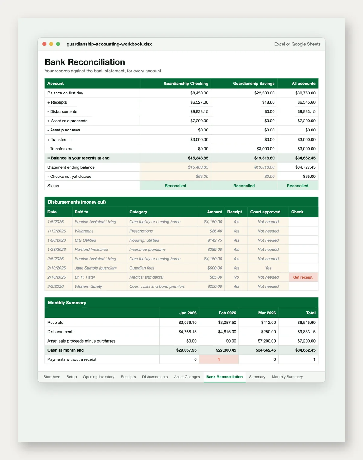Screen dimensions: 363x460
Task: Open the Start here sheet tab
Action: (x=52, y=377)
